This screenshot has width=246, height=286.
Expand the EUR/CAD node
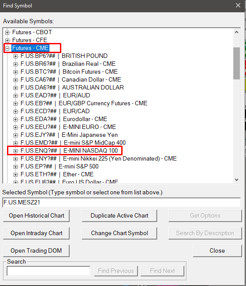click(15, 111)
